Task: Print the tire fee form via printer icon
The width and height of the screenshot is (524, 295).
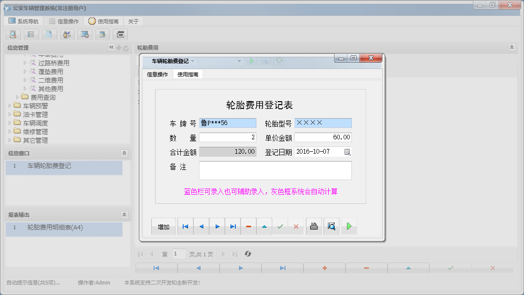Action: (x=314, y=226)
